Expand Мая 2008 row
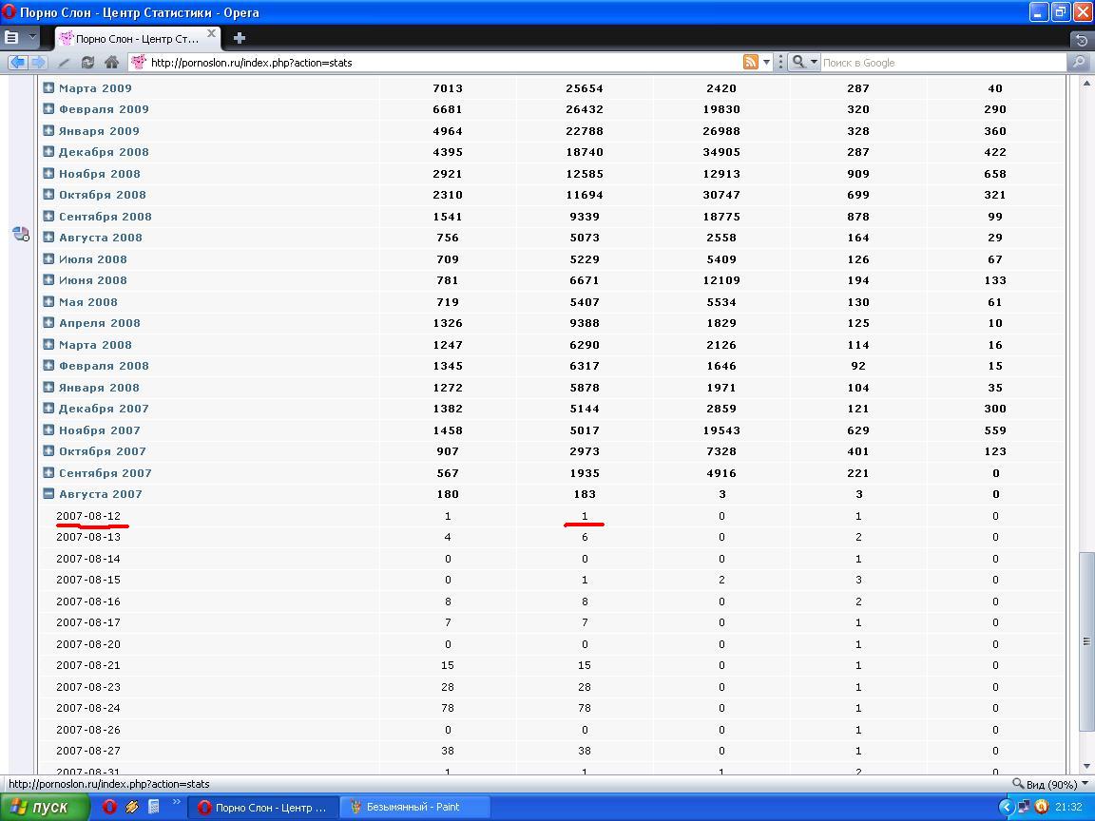Image resolution: width=1095 pixels, height=821 pixels. pos(48,301)
